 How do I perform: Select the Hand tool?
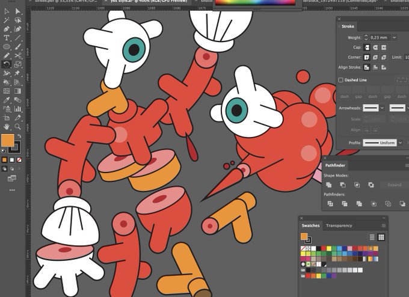pos(7,127)
